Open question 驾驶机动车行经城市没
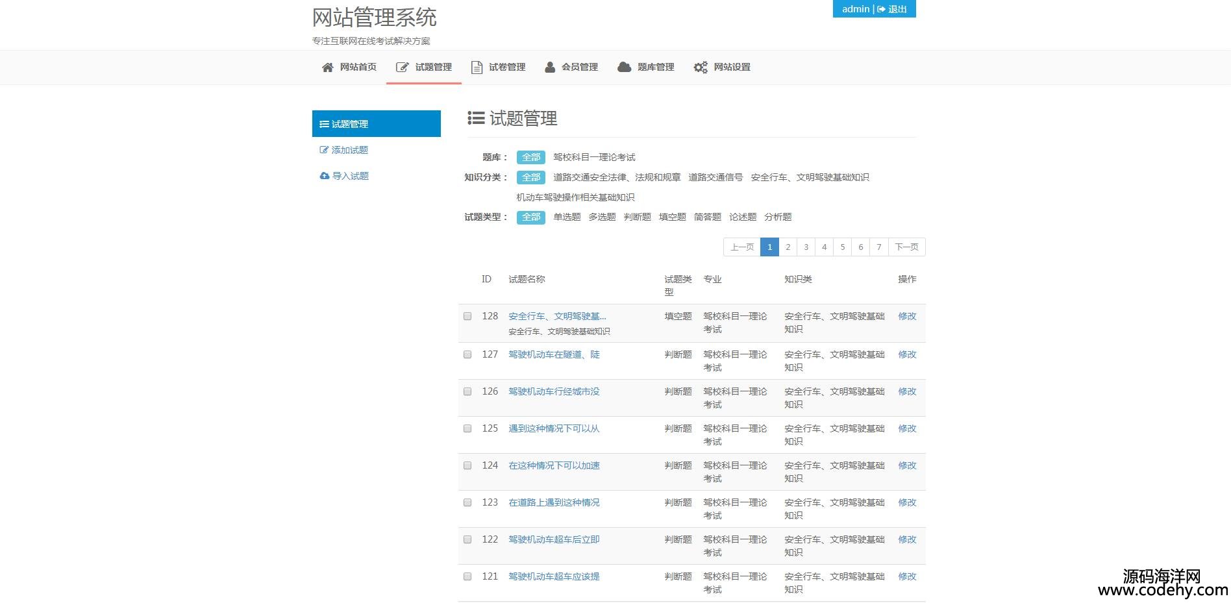The width and height of the screenshot is (1231, 603). coord(554,391)
